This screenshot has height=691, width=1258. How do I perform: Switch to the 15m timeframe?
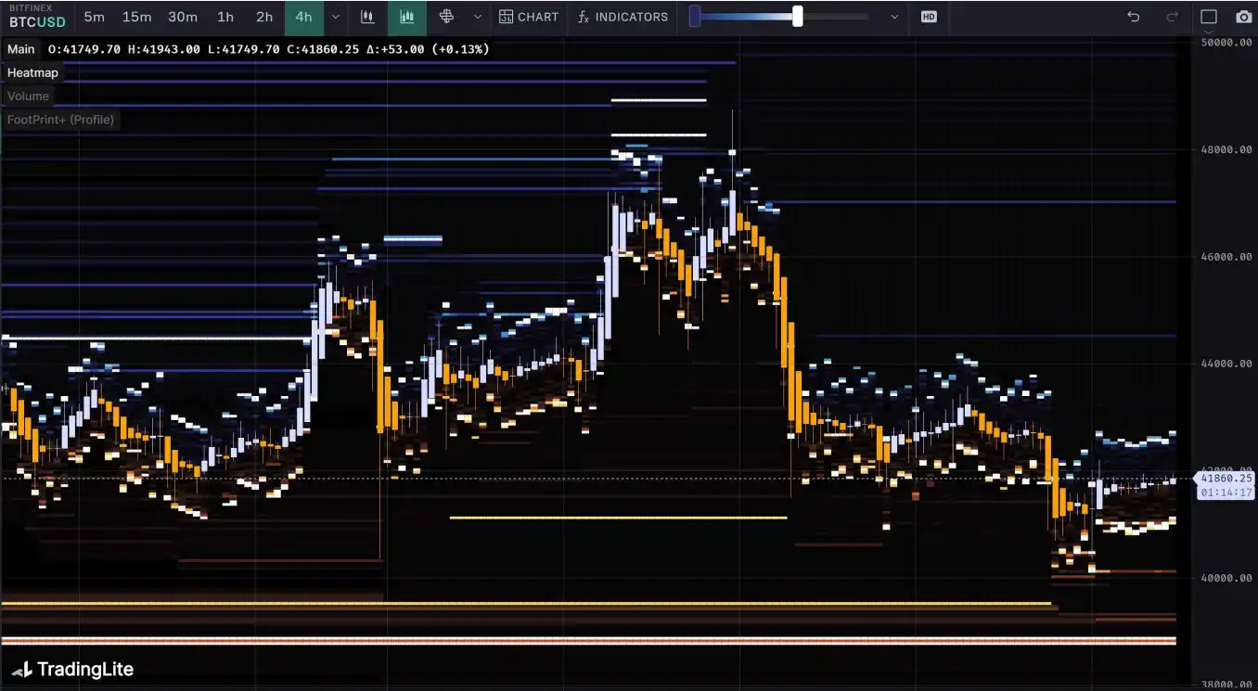coord(136,17)
